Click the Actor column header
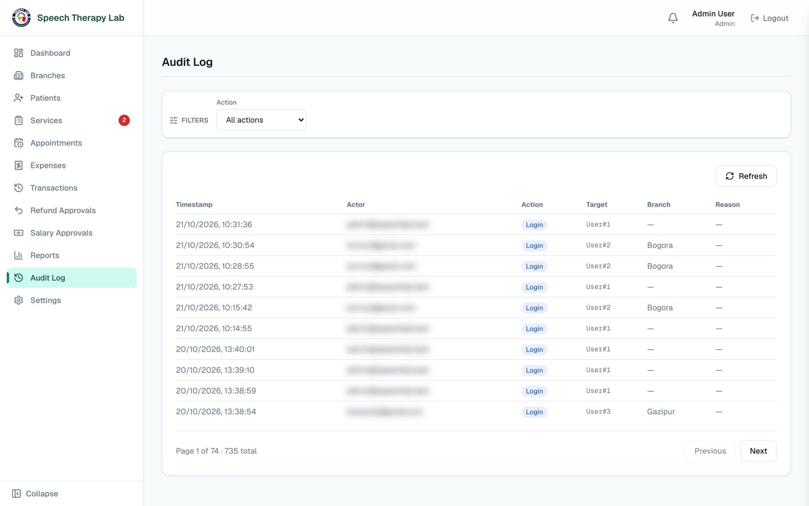 tap(356, 205)
